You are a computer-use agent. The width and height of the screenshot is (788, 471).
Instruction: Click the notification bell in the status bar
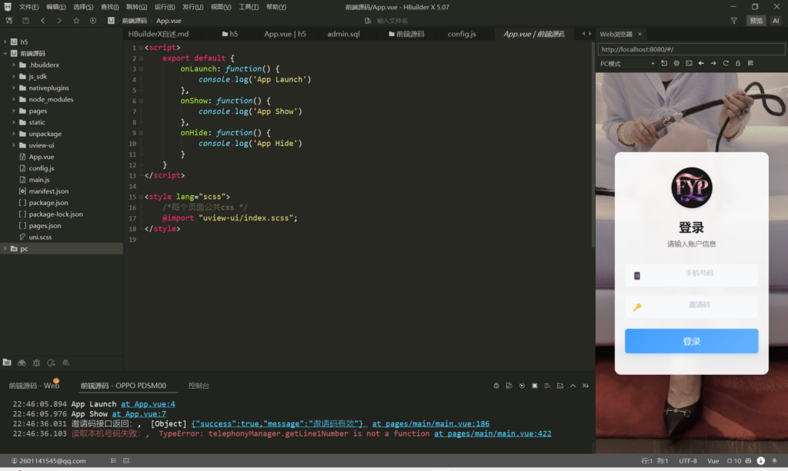point(774,460)
